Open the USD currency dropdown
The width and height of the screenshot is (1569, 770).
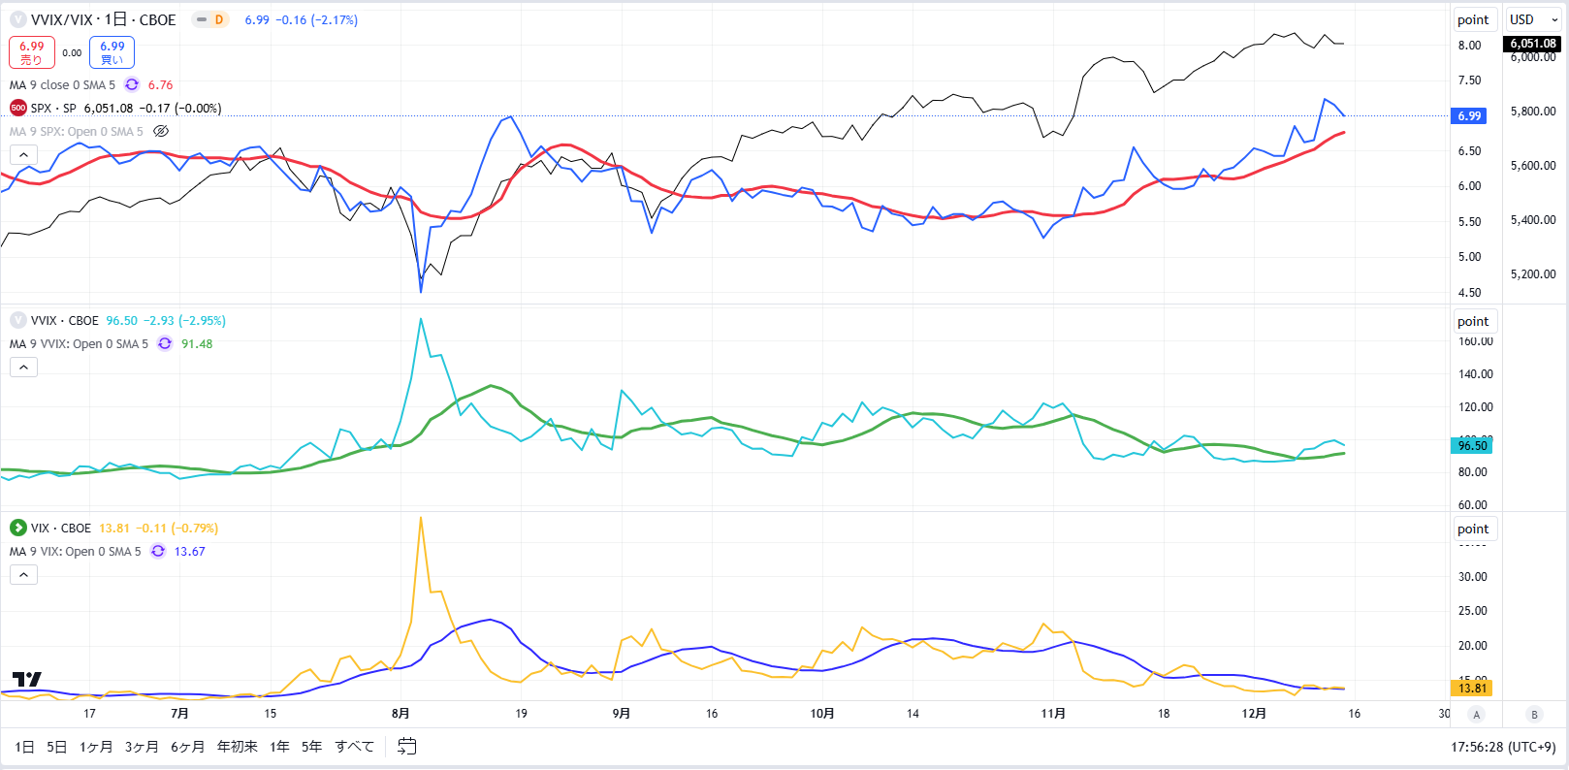tap(1532, 19)
